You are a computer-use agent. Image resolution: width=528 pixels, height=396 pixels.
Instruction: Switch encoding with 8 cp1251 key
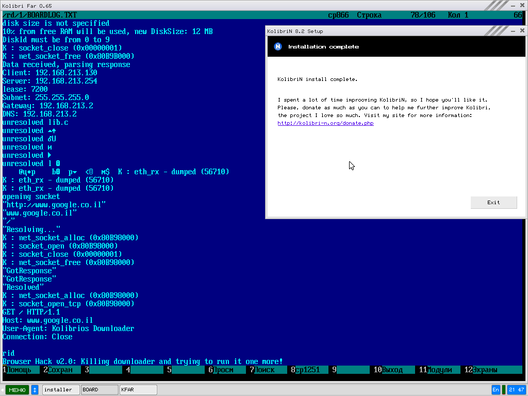click(307, 370)
